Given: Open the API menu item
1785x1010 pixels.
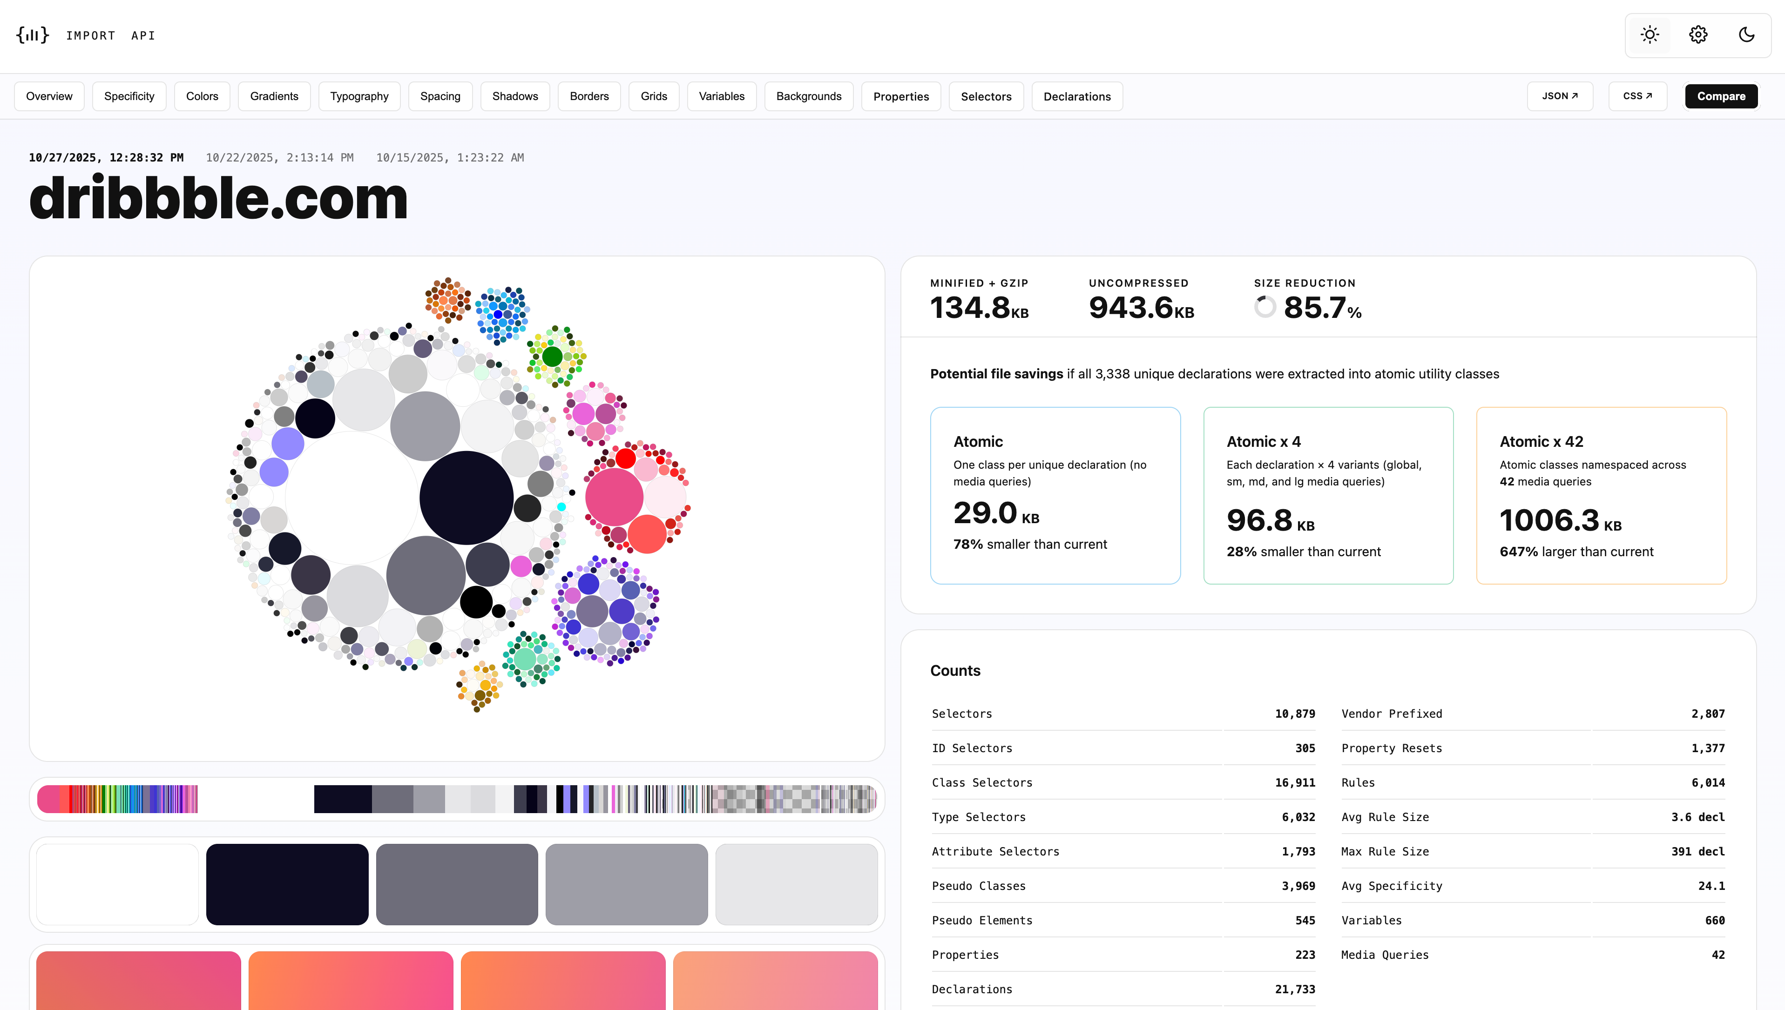Looking at the screenshot, I should click(143, 35).
